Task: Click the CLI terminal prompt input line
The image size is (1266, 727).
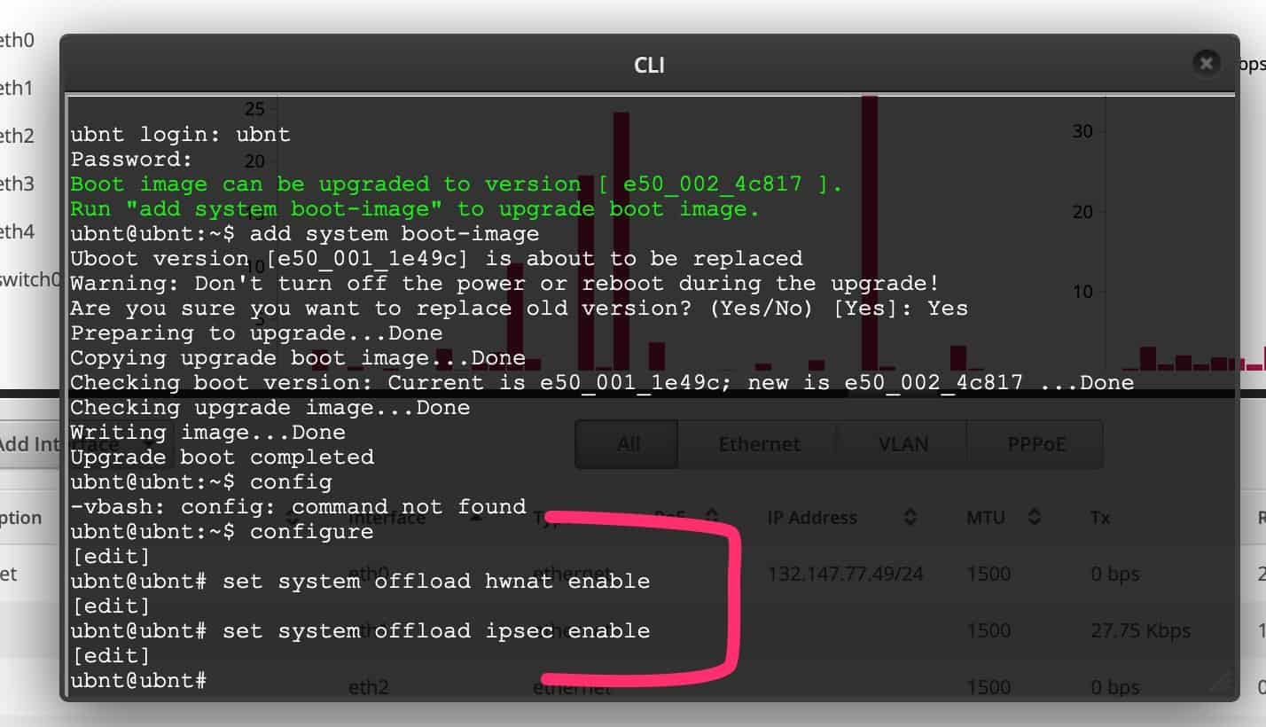Action: (x=138, y=681)
